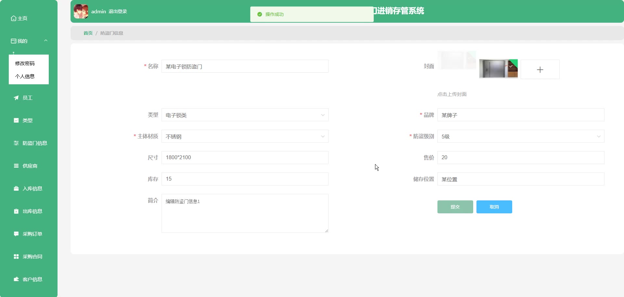
Task: Open the 采购合同 sidebar menu
Action: [x=32, y=256]
